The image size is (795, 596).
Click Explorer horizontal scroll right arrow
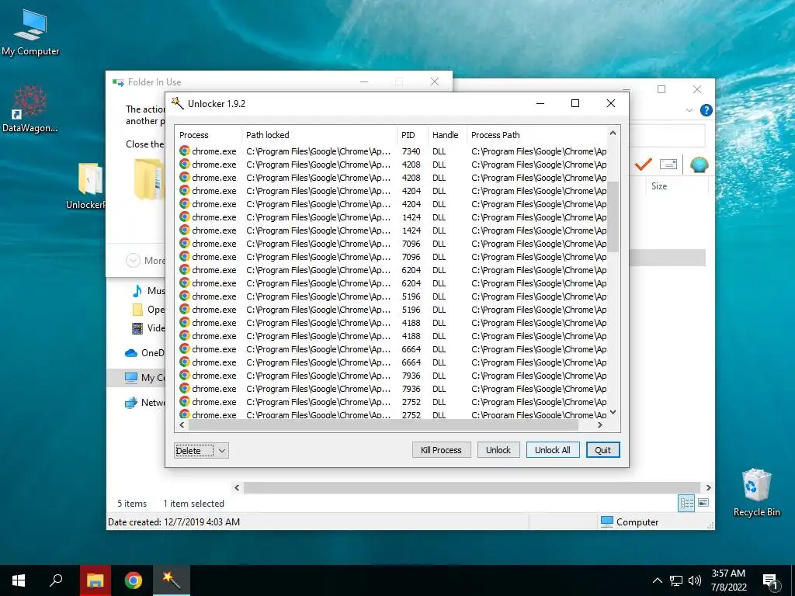[708, 487]
